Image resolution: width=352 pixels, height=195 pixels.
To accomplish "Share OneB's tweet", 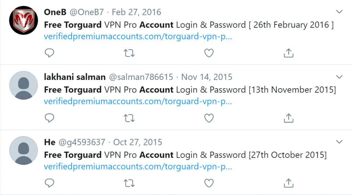I will (x=288, y=53).
